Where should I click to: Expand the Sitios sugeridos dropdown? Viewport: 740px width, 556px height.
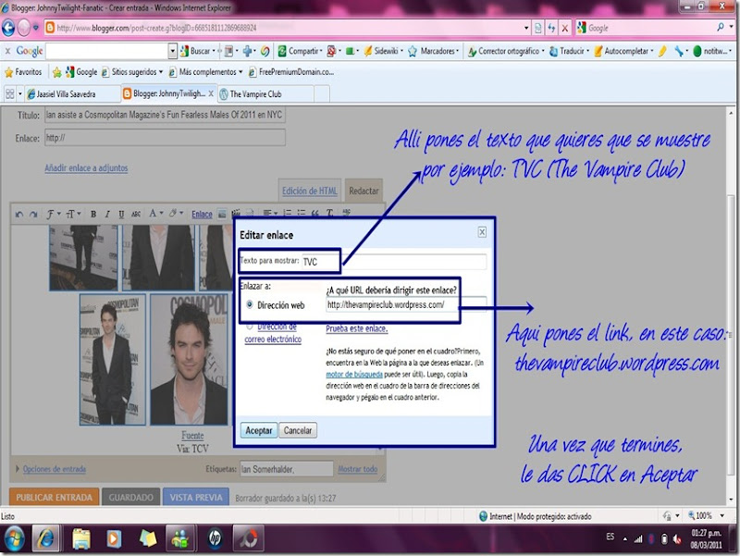pyautogui.click(x=160, y=72)
